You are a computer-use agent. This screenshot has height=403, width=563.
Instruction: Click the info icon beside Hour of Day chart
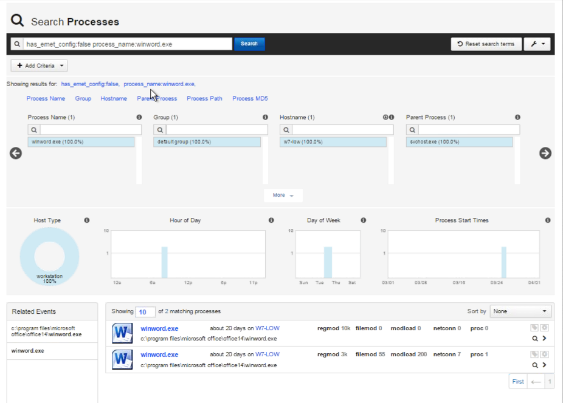[x=271, y=220]
